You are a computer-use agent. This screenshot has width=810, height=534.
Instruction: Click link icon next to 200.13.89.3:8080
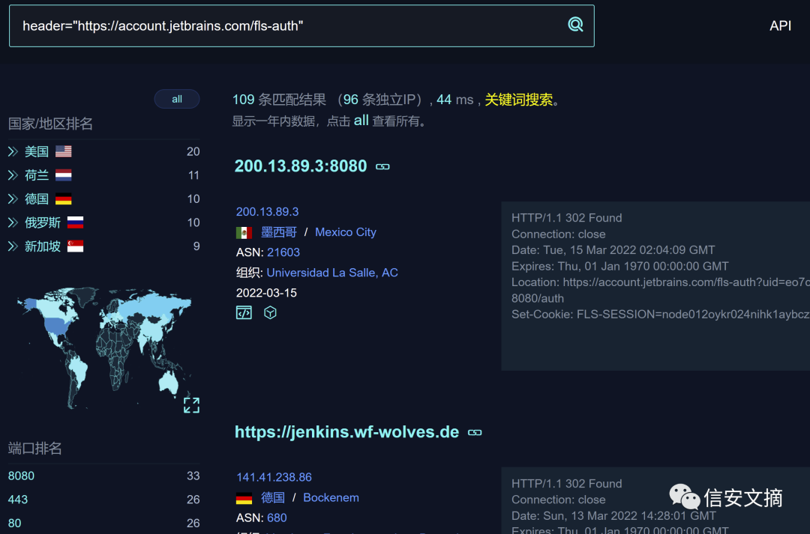[382, 166]
